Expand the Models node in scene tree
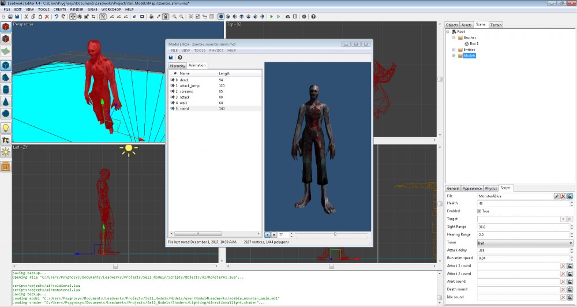577x307 pixels. pos(454,56)
